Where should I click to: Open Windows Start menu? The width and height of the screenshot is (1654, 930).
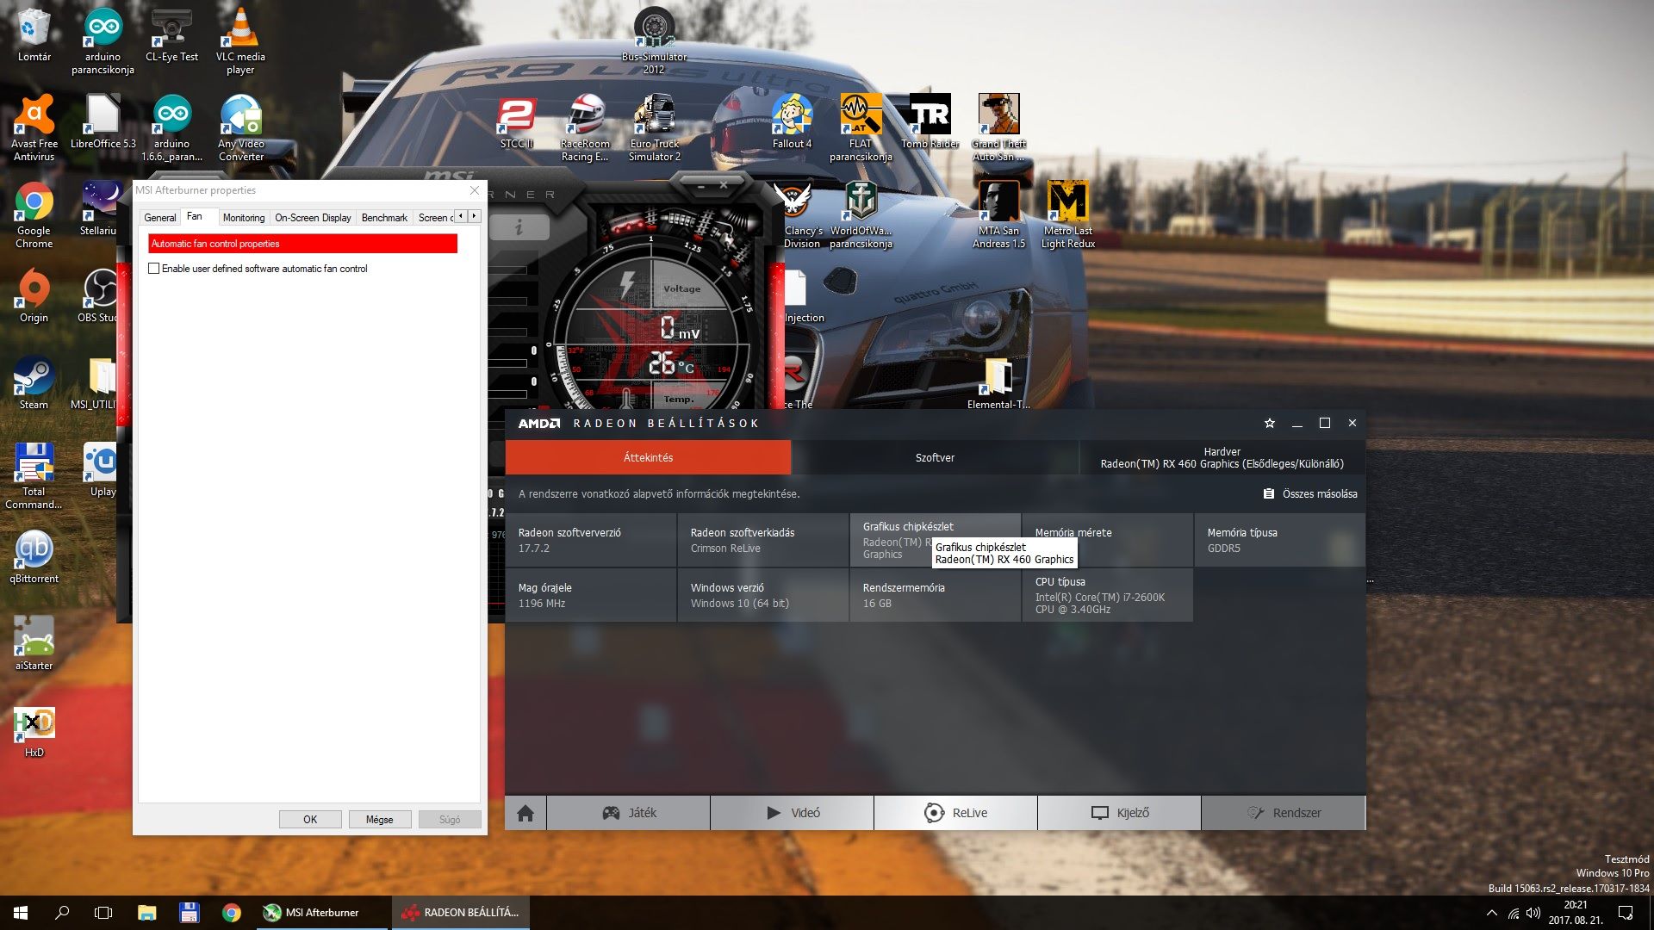pyautogui.click(x=21, y=913)
